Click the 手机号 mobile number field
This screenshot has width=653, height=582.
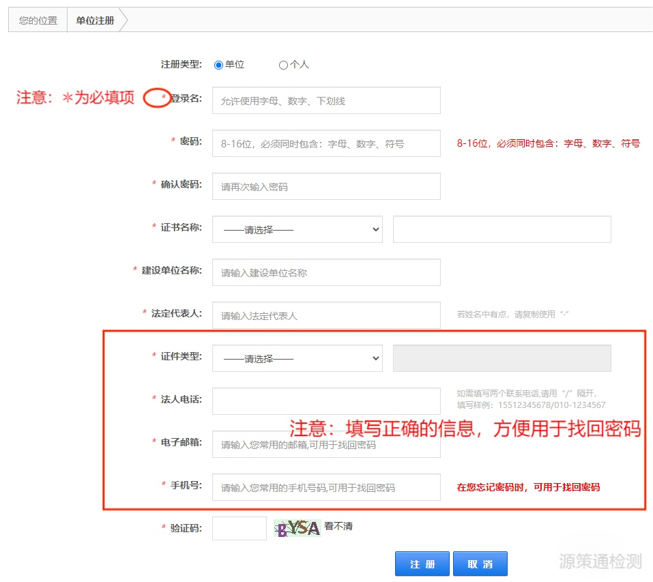coord(326,487)
